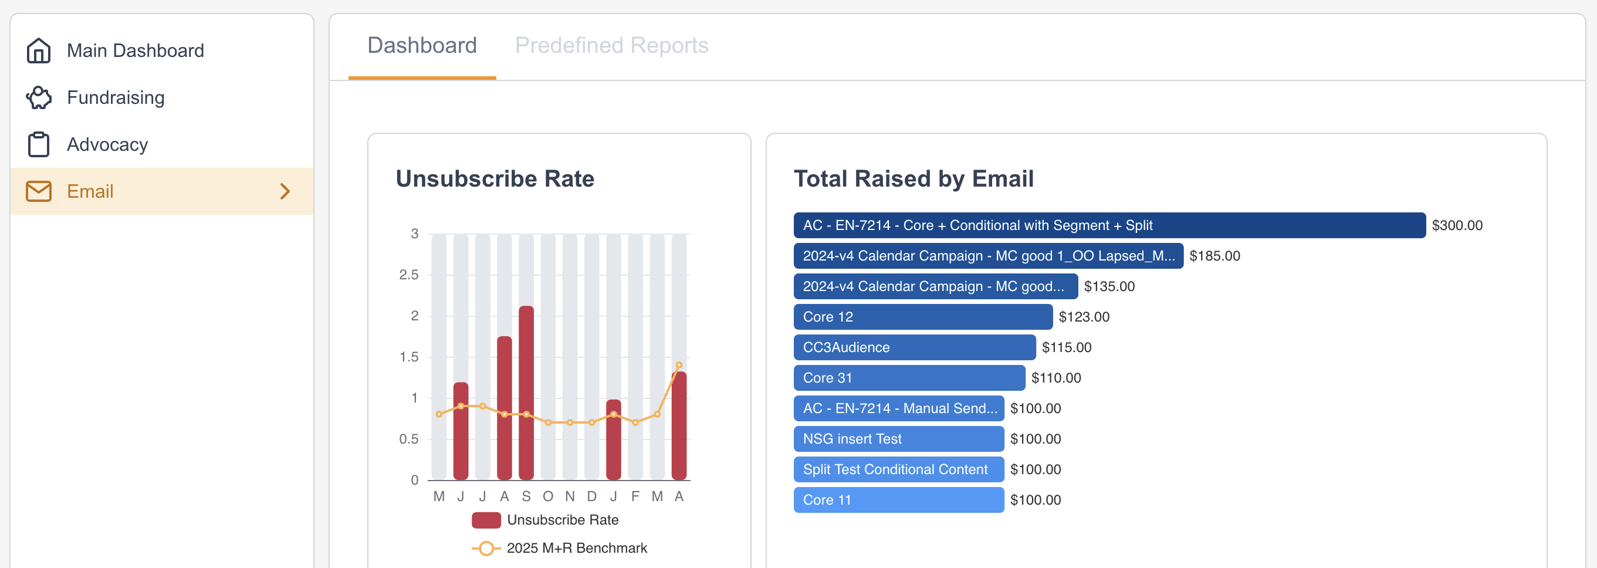Click the Split Test Conditional Content bar
The image size is (1597, 568).
tap(898, 469)
